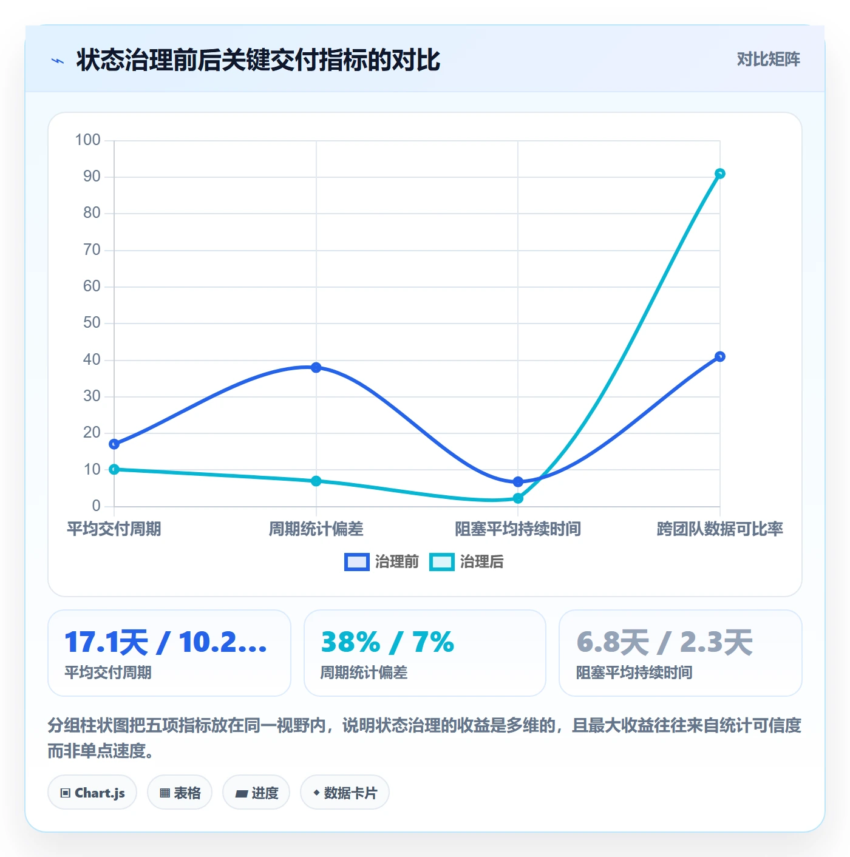Click 治理后 data point at 平均交付周期
This screenshot has width=850, height=857.
point(114,469)
